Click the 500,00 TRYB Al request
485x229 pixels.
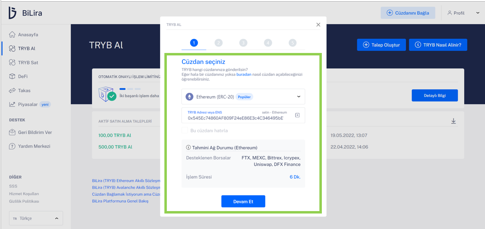(115, 147)
